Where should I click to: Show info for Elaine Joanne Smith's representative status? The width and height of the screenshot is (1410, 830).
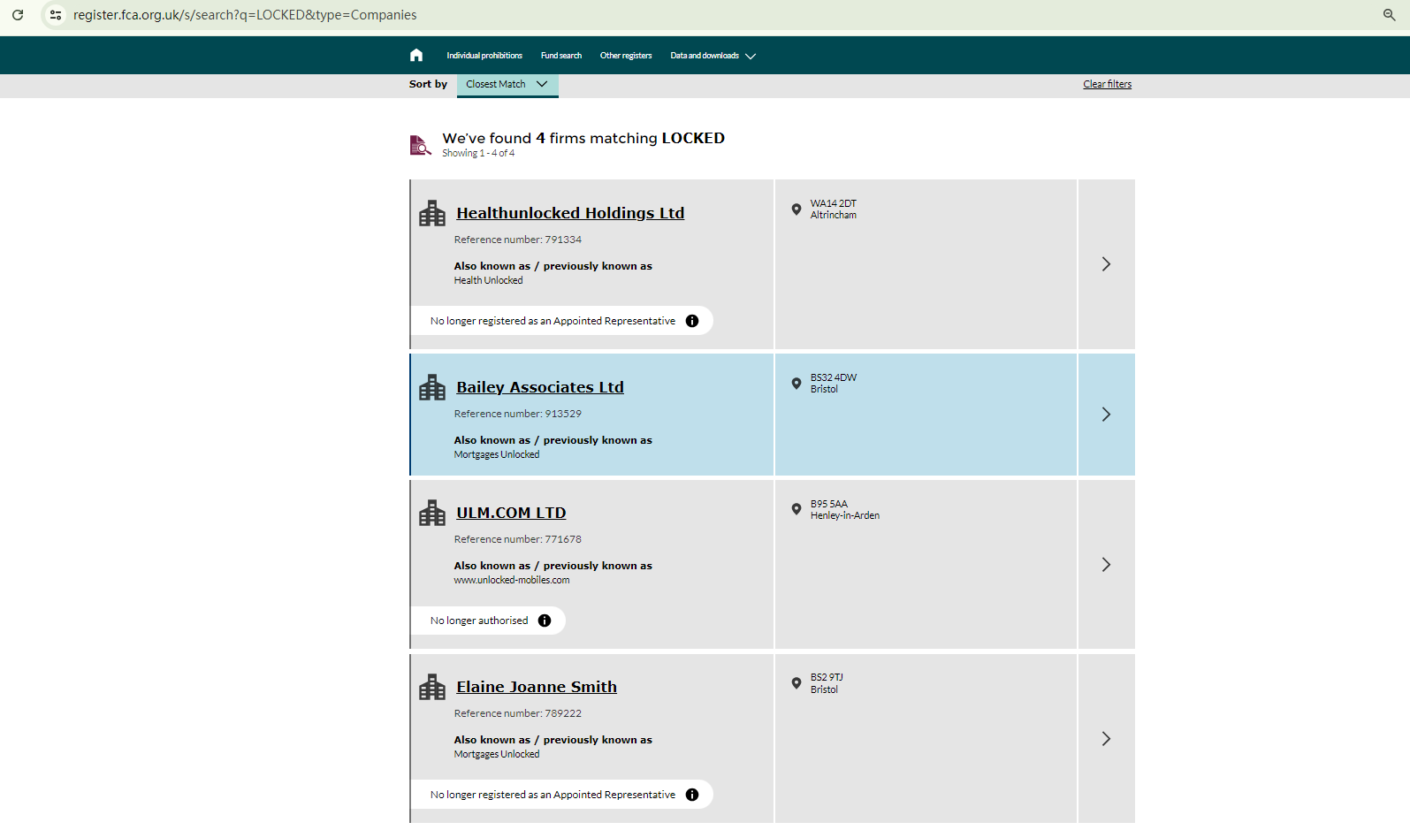(x=692, y=795)
